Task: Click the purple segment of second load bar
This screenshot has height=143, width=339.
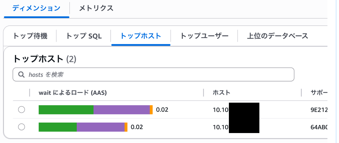Action: (100, 127)
